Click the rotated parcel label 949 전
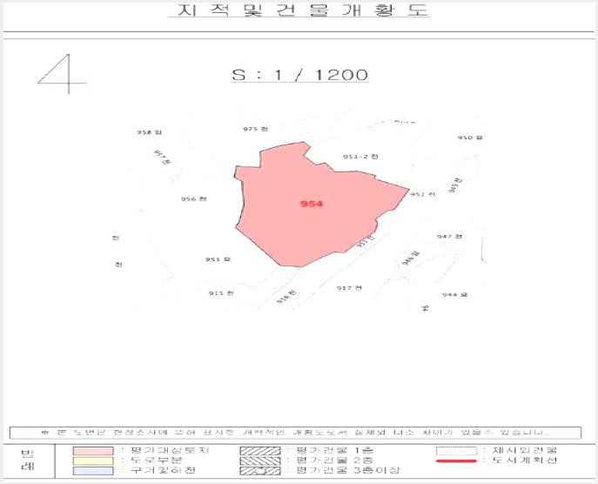The image size is (598, 484). click(x=455, y=185)
